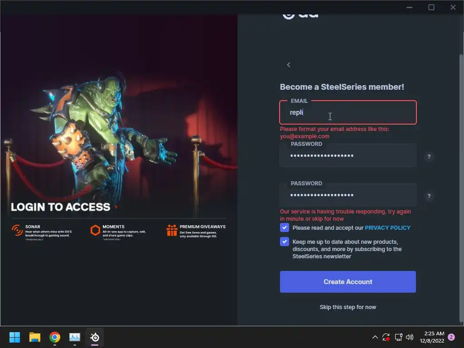Open the help icon beside the second password
Viewport: 464px width, 348px height.
(429, 196)
